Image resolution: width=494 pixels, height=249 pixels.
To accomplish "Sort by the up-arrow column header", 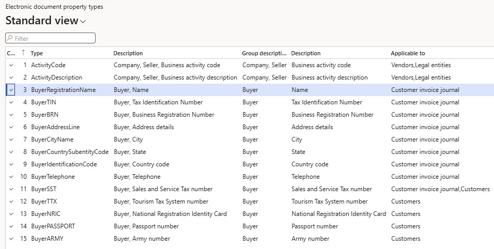I will (x=23, y=53).
